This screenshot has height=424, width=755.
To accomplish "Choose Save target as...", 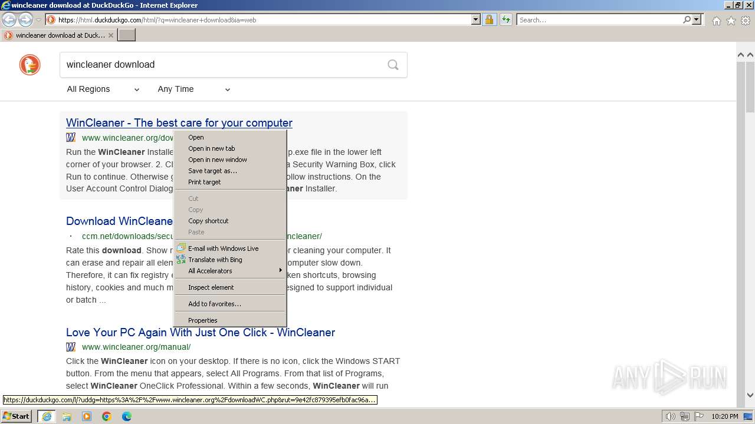I will tap(230, 171).
